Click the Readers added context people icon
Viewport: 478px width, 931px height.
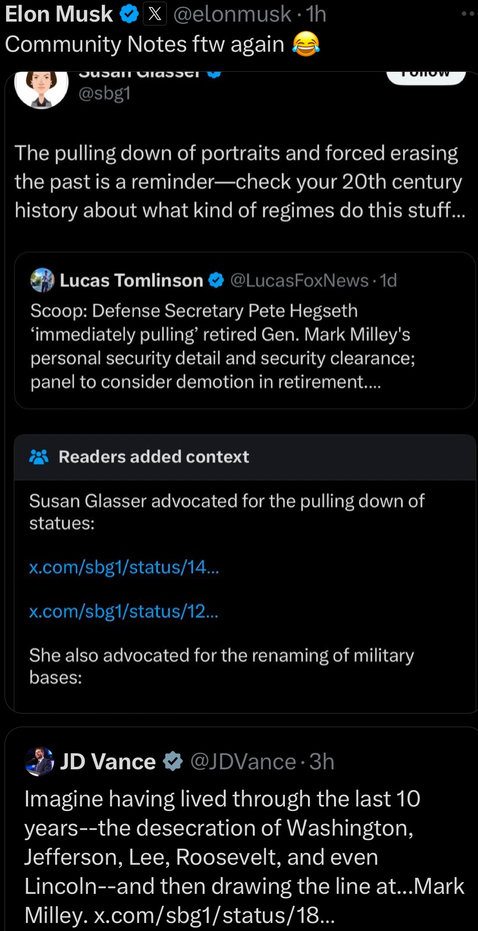pyautogui.click(x=39, y=457)
